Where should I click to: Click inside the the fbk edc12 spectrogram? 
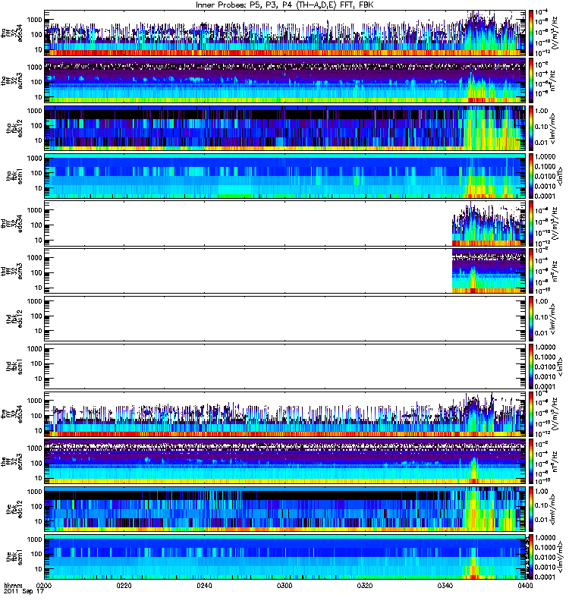coord(285,509)
